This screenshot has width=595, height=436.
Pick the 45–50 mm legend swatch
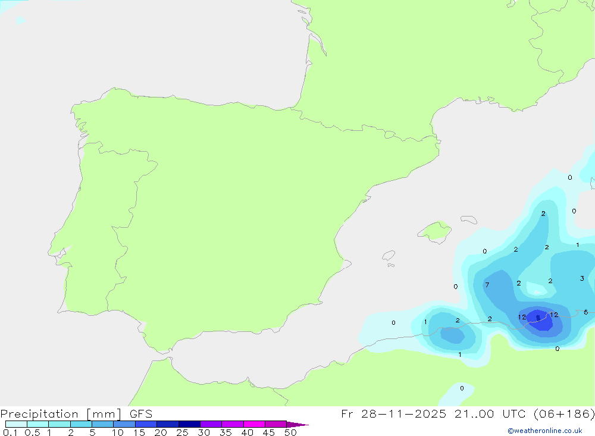(x=276, y=424)
